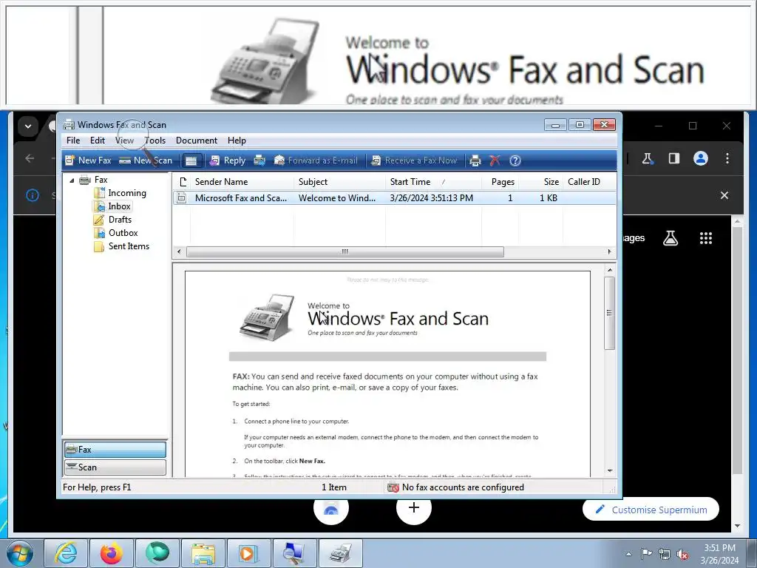Dismiss the browser infobar with X

point(724,195)
